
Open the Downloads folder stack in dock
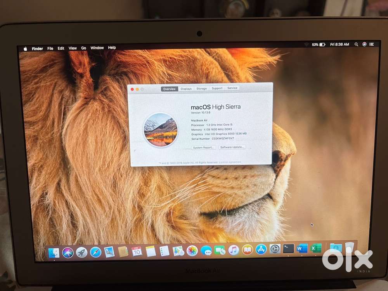336,248
